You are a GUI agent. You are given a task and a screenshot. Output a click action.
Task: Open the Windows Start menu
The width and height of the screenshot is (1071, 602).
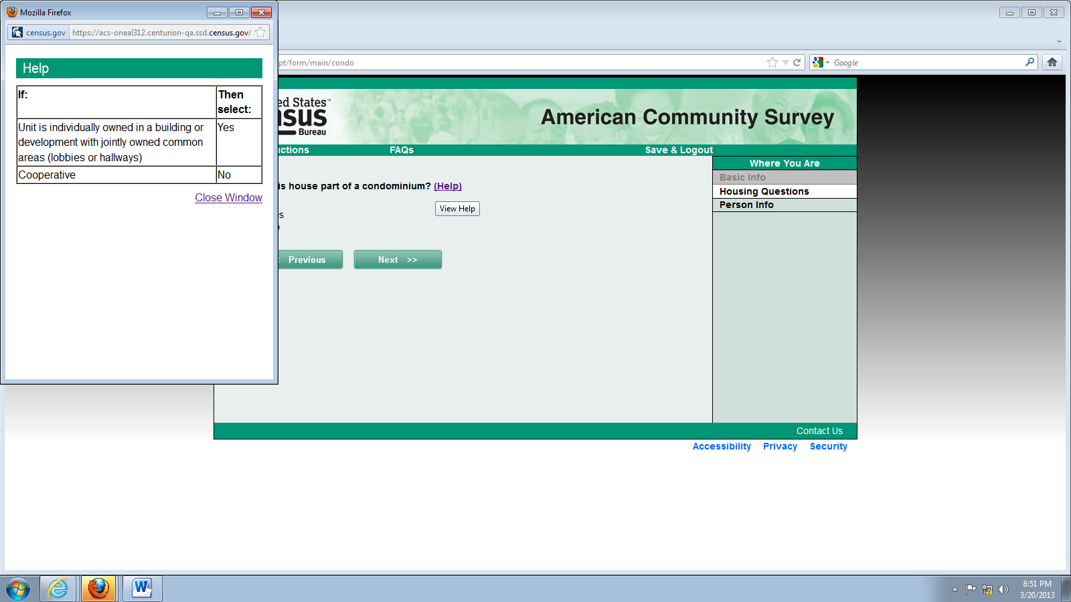pyautogui.click(x=18, y=589)
